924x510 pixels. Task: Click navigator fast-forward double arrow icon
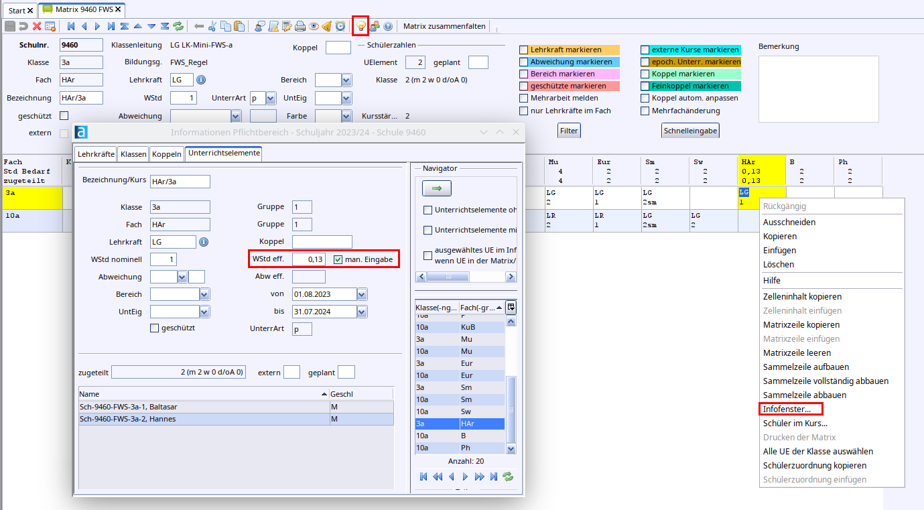[x=479, y=476]
